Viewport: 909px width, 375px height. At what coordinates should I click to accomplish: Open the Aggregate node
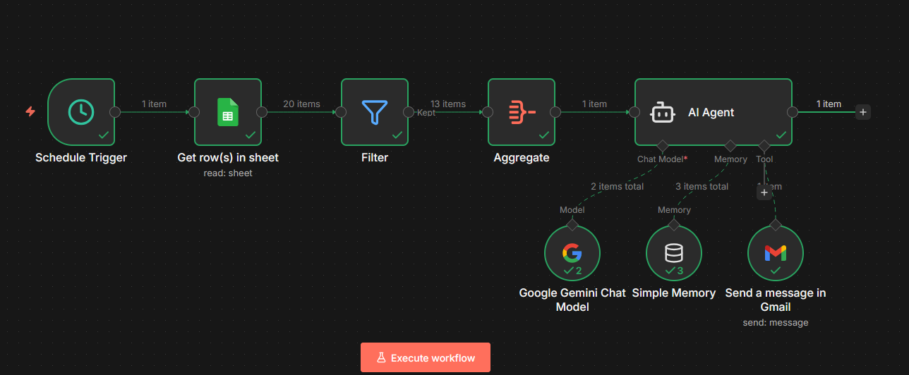coord(522,111)
